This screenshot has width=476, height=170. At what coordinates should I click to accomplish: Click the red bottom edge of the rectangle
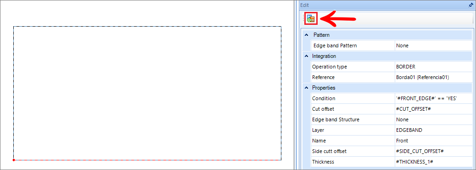point(147,159)
